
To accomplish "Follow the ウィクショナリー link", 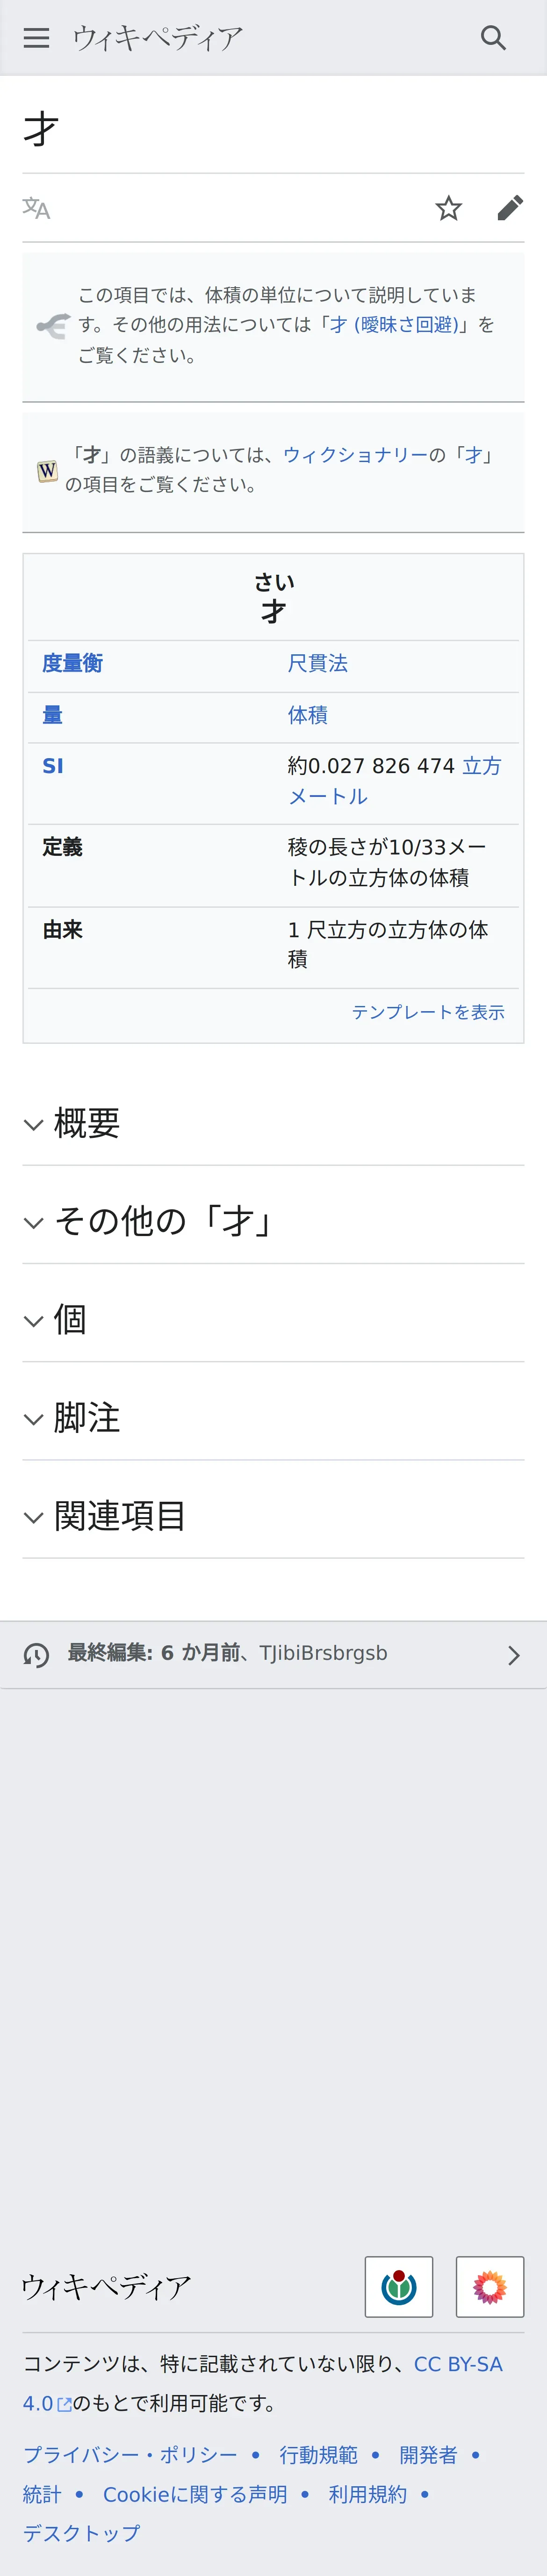I will click(355, 455).
